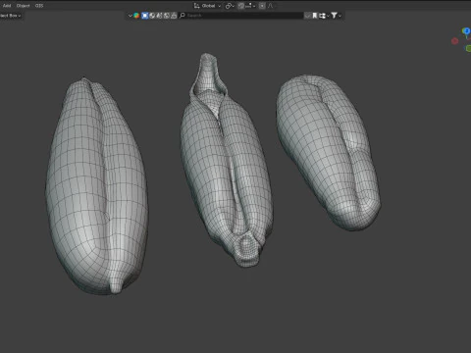471x353 pixels.
Task: Open the Select Box tool dropdown
Action: (x=11, y=16)
